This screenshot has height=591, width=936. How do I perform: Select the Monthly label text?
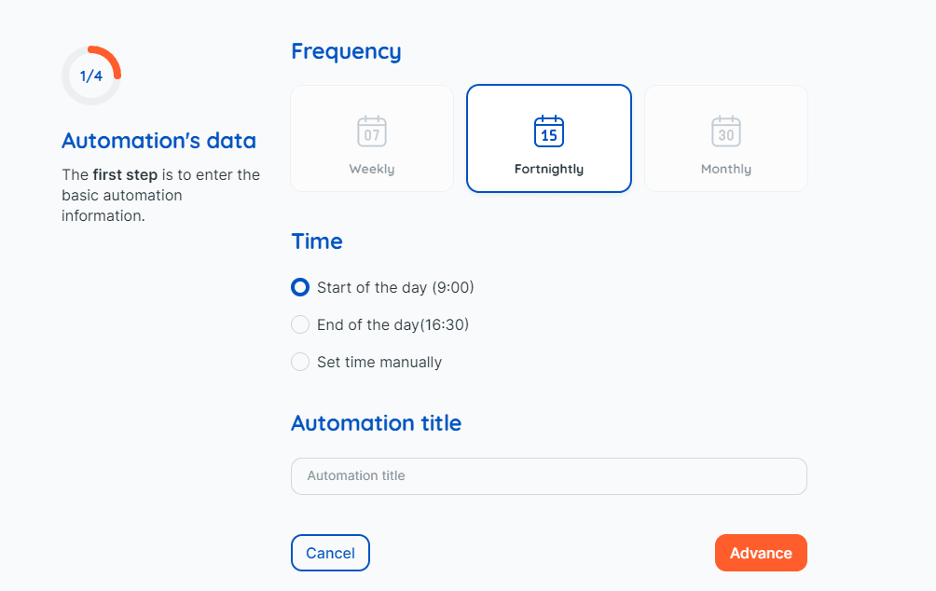point(726,169)
